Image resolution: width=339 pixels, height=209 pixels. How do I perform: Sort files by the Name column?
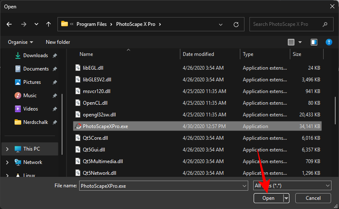pos(86,54)
